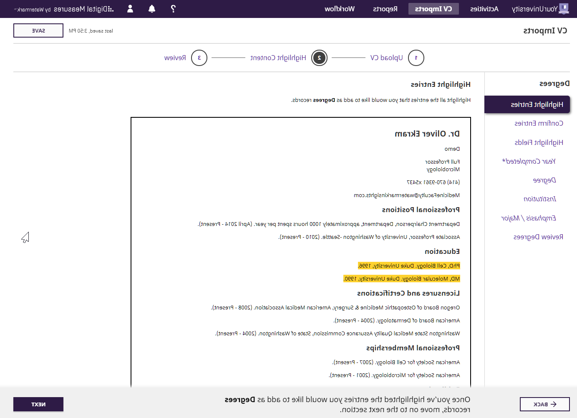The image size is (577, 418).
Task: Click the arrow on Back button
Action: pyautogui.click(x=554, y=404)
